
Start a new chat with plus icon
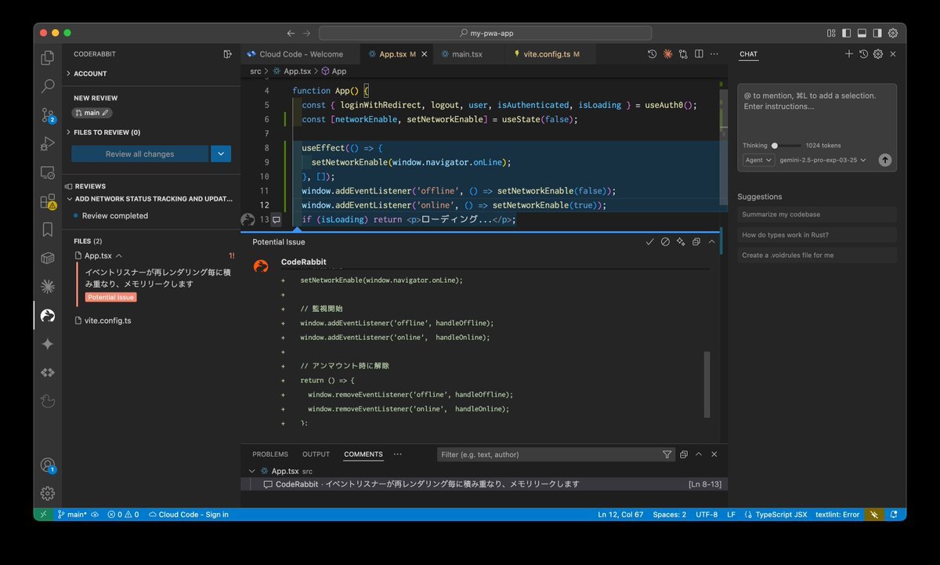pyautogui.click(x=849, y=54)
